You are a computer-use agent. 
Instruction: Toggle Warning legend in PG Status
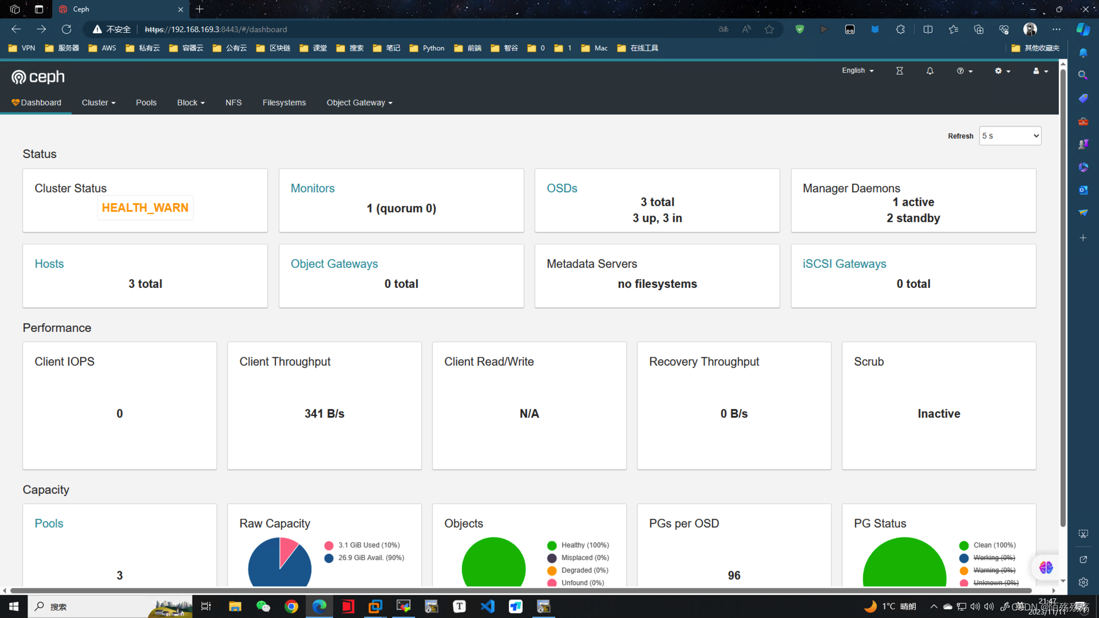point(994,571)
